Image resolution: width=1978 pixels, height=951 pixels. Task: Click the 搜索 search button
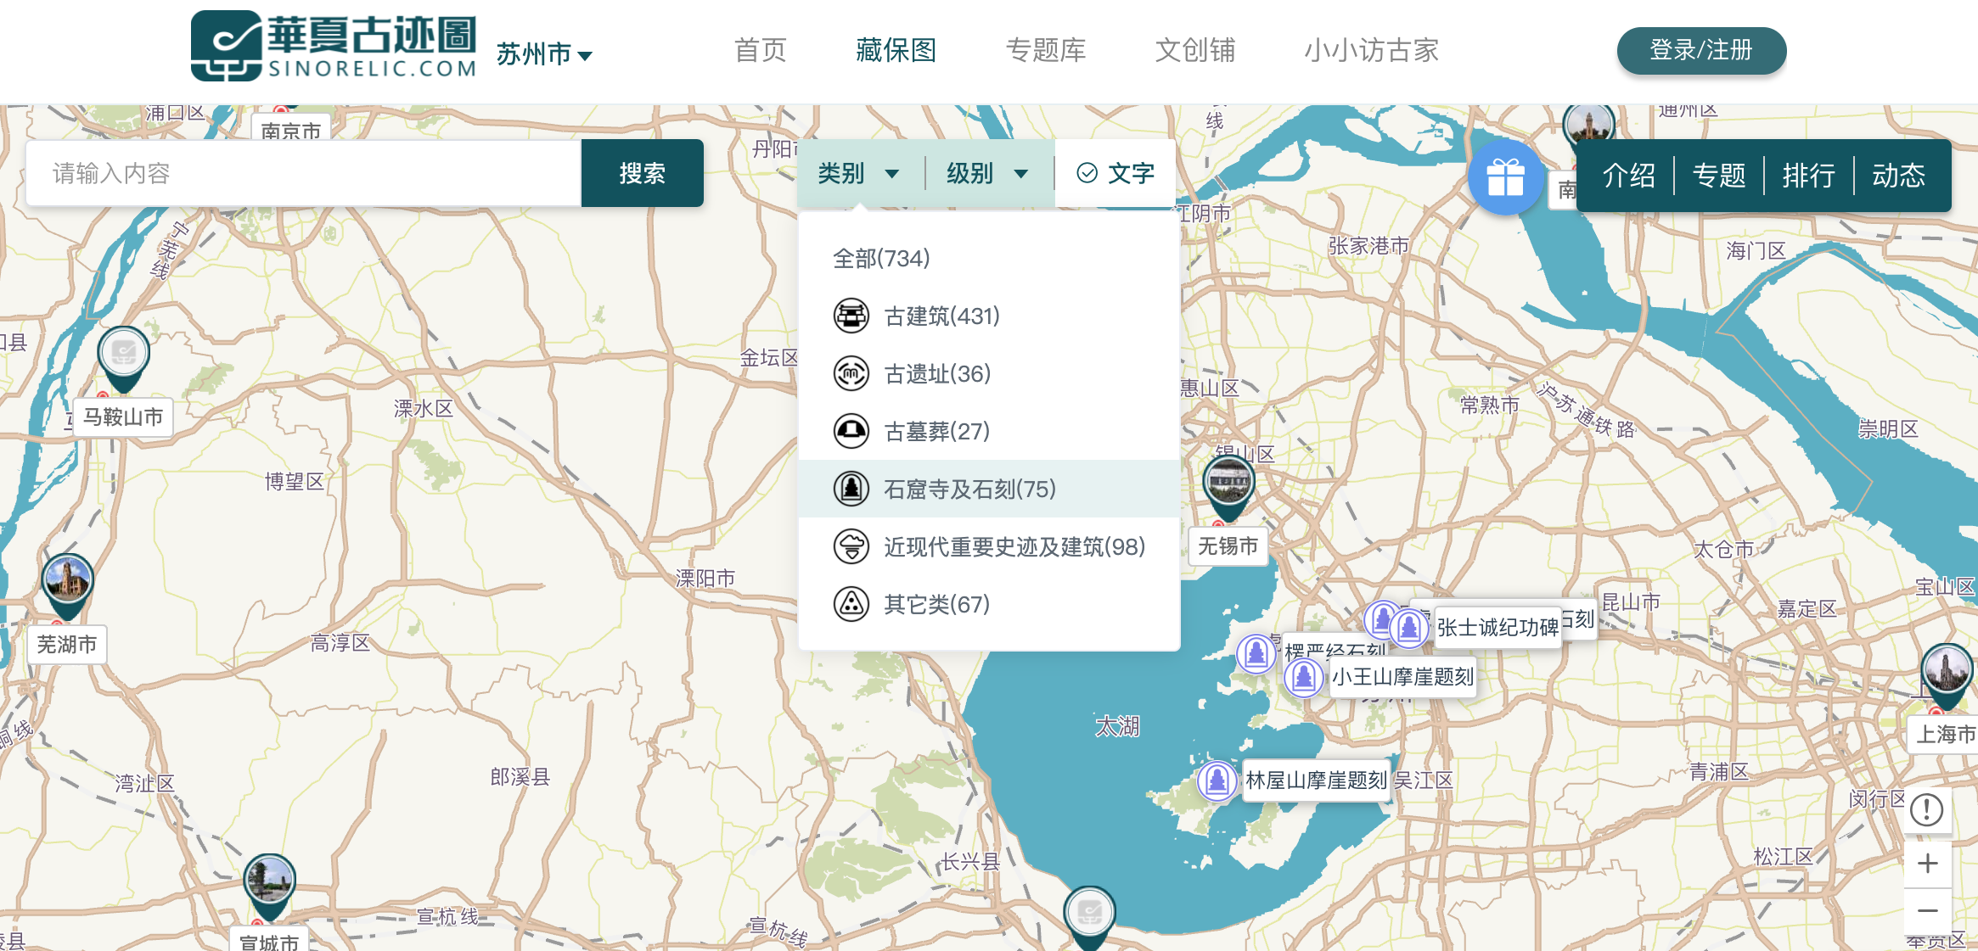(642, 174)
